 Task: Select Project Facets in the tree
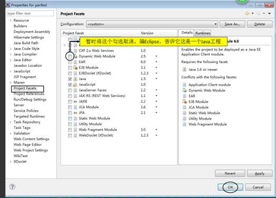pyautogui.click(x=25, y=88)
